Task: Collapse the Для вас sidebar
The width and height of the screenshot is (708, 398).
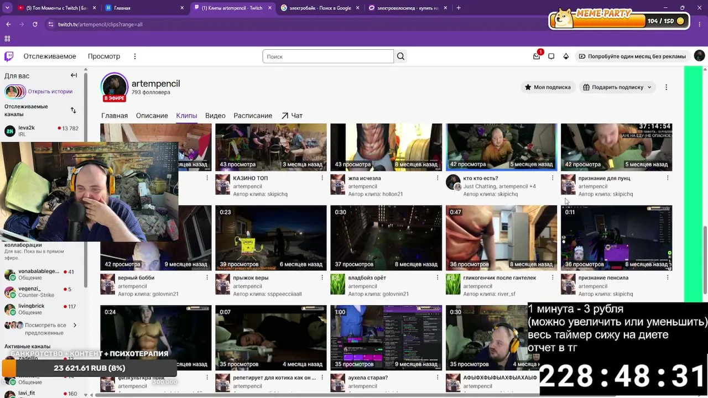Action: click(74, 76)
